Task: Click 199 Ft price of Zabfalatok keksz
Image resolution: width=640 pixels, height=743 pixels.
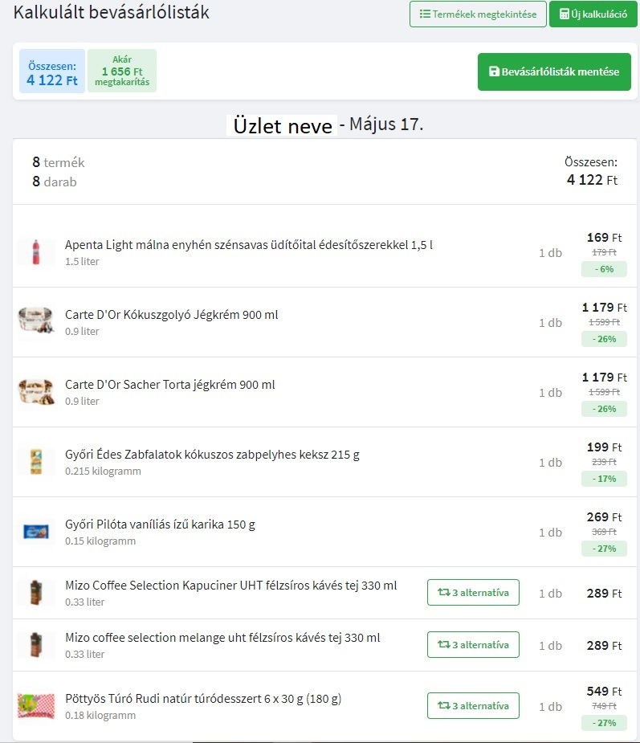Action: point(605,447)
